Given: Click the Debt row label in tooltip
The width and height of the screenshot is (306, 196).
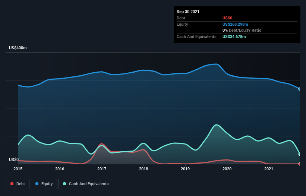Looking at the screenshot, I should 181,18.
